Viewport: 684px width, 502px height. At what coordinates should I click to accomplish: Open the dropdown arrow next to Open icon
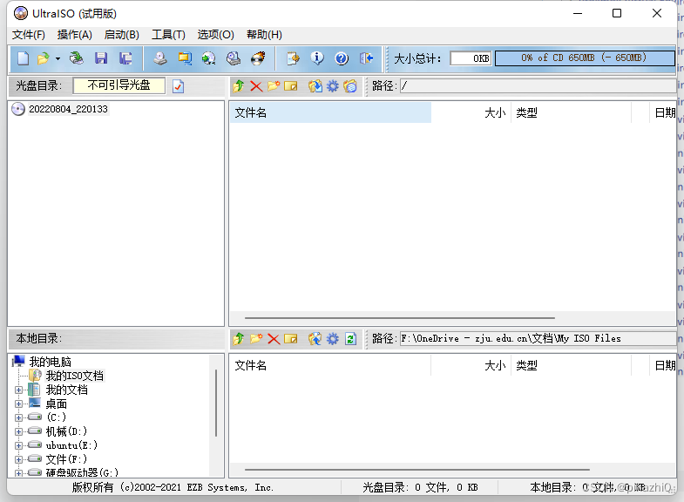point(58,58)
